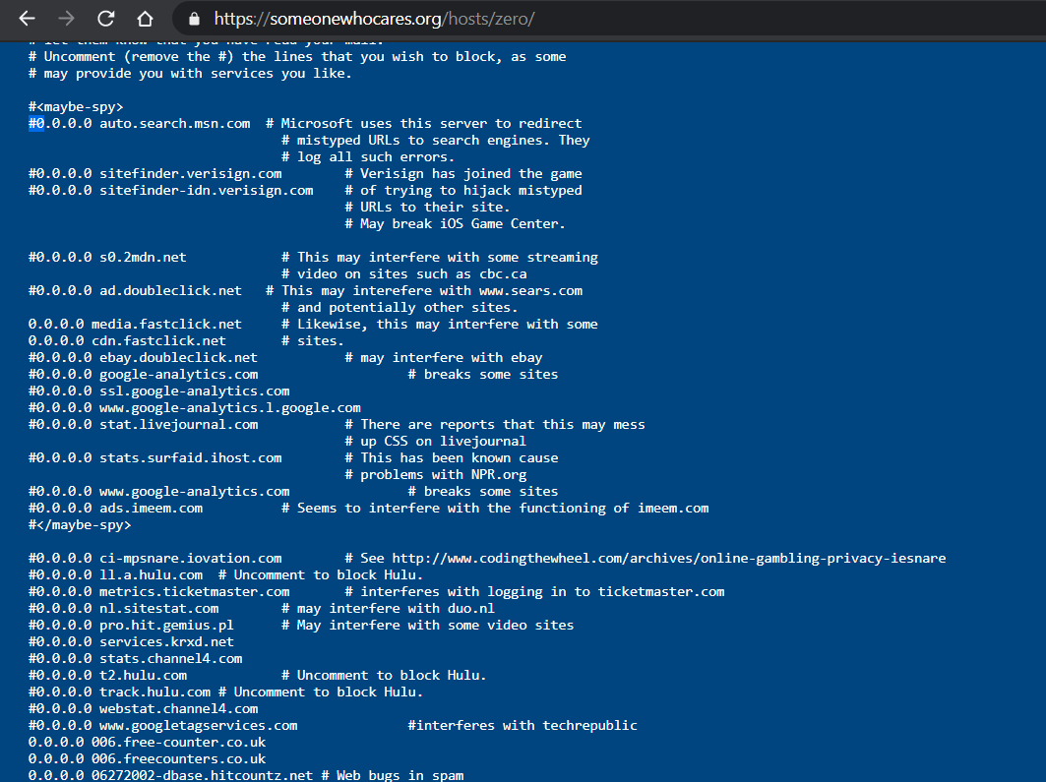Click the ssl.google-analytics.com entry
1046x782 pixels.
click(195, 391)
